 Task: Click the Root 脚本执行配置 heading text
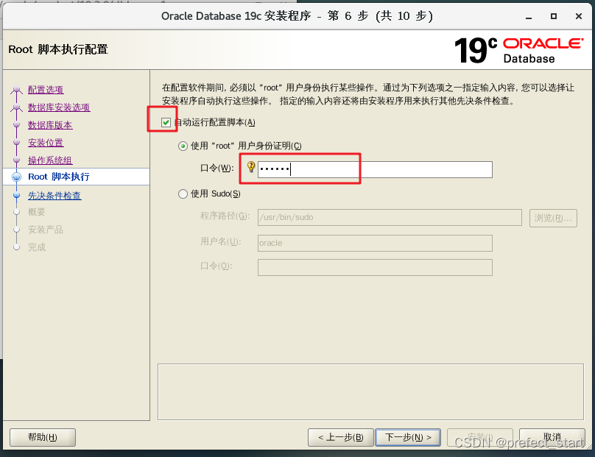point(58,49)
